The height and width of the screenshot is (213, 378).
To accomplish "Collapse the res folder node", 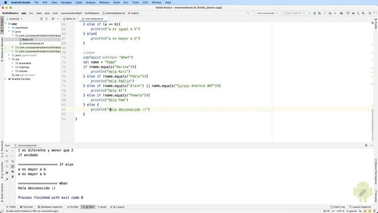I will coord(9,59).
